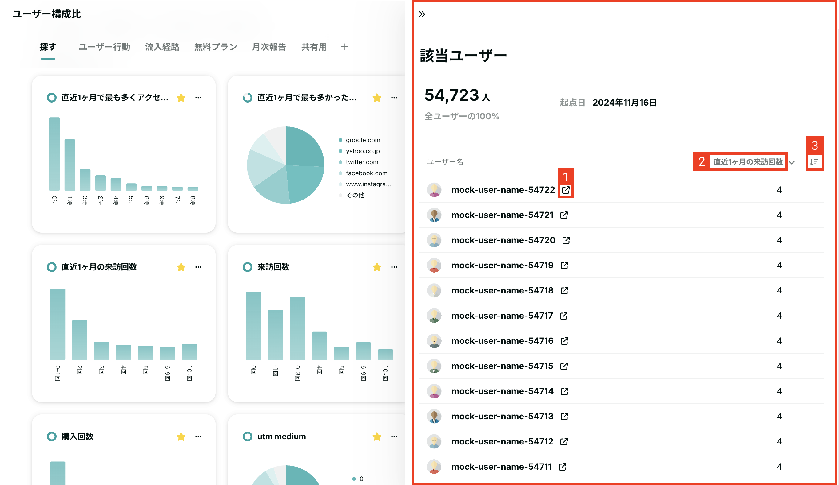Click ring icon on 来訪回数 card
Image resolution: width=839 pixels, height=485 pixels.
click(247, 267)
